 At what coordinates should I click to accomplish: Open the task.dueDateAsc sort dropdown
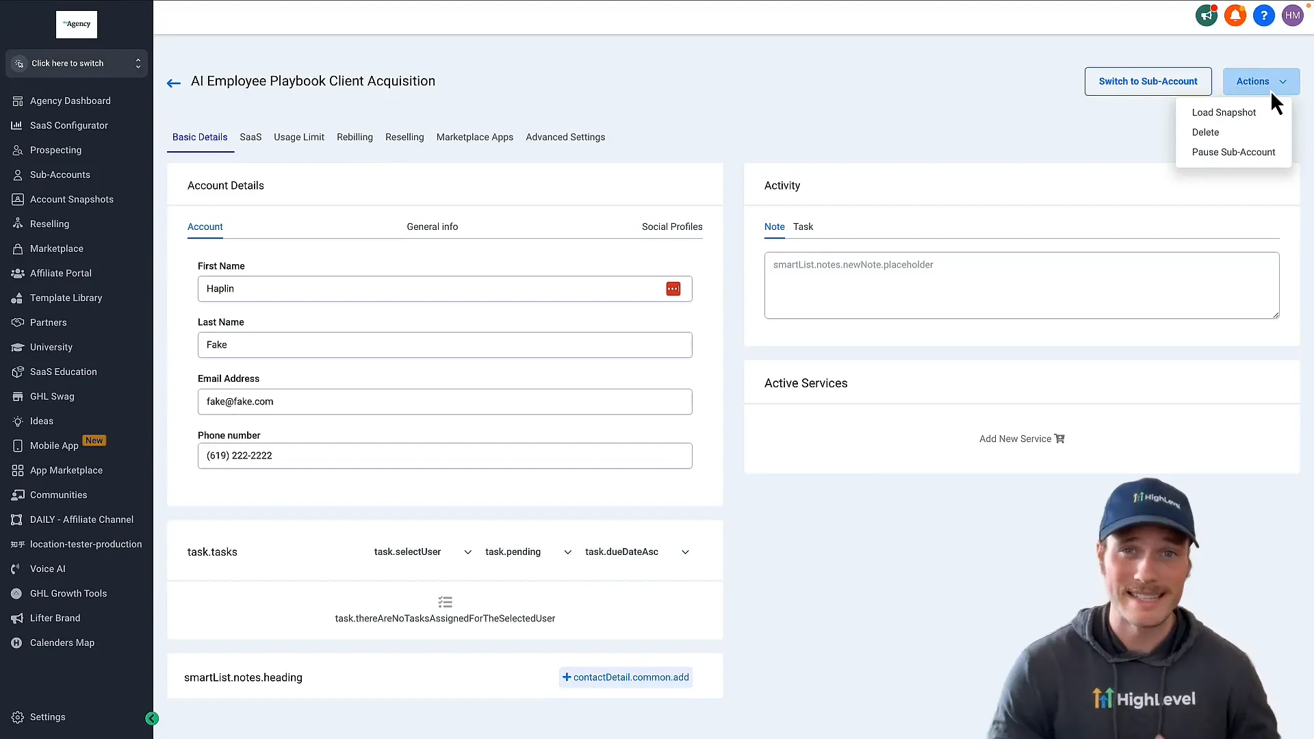click(x=637, y=552)
